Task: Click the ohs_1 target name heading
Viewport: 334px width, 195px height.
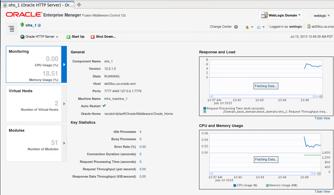Action: 31,25
